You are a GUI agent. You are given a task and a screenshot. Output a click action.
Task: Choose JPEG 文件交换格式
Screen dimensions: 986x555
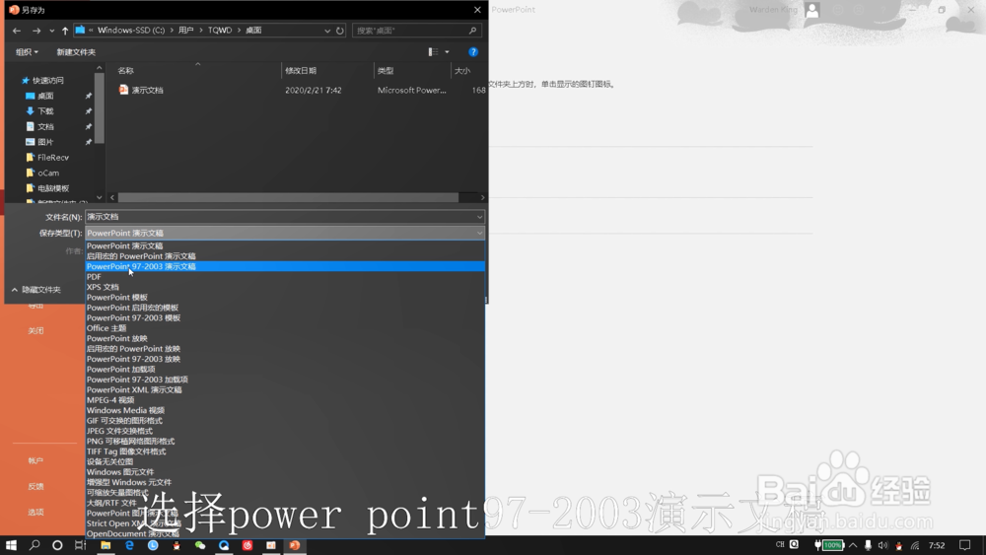285,431
